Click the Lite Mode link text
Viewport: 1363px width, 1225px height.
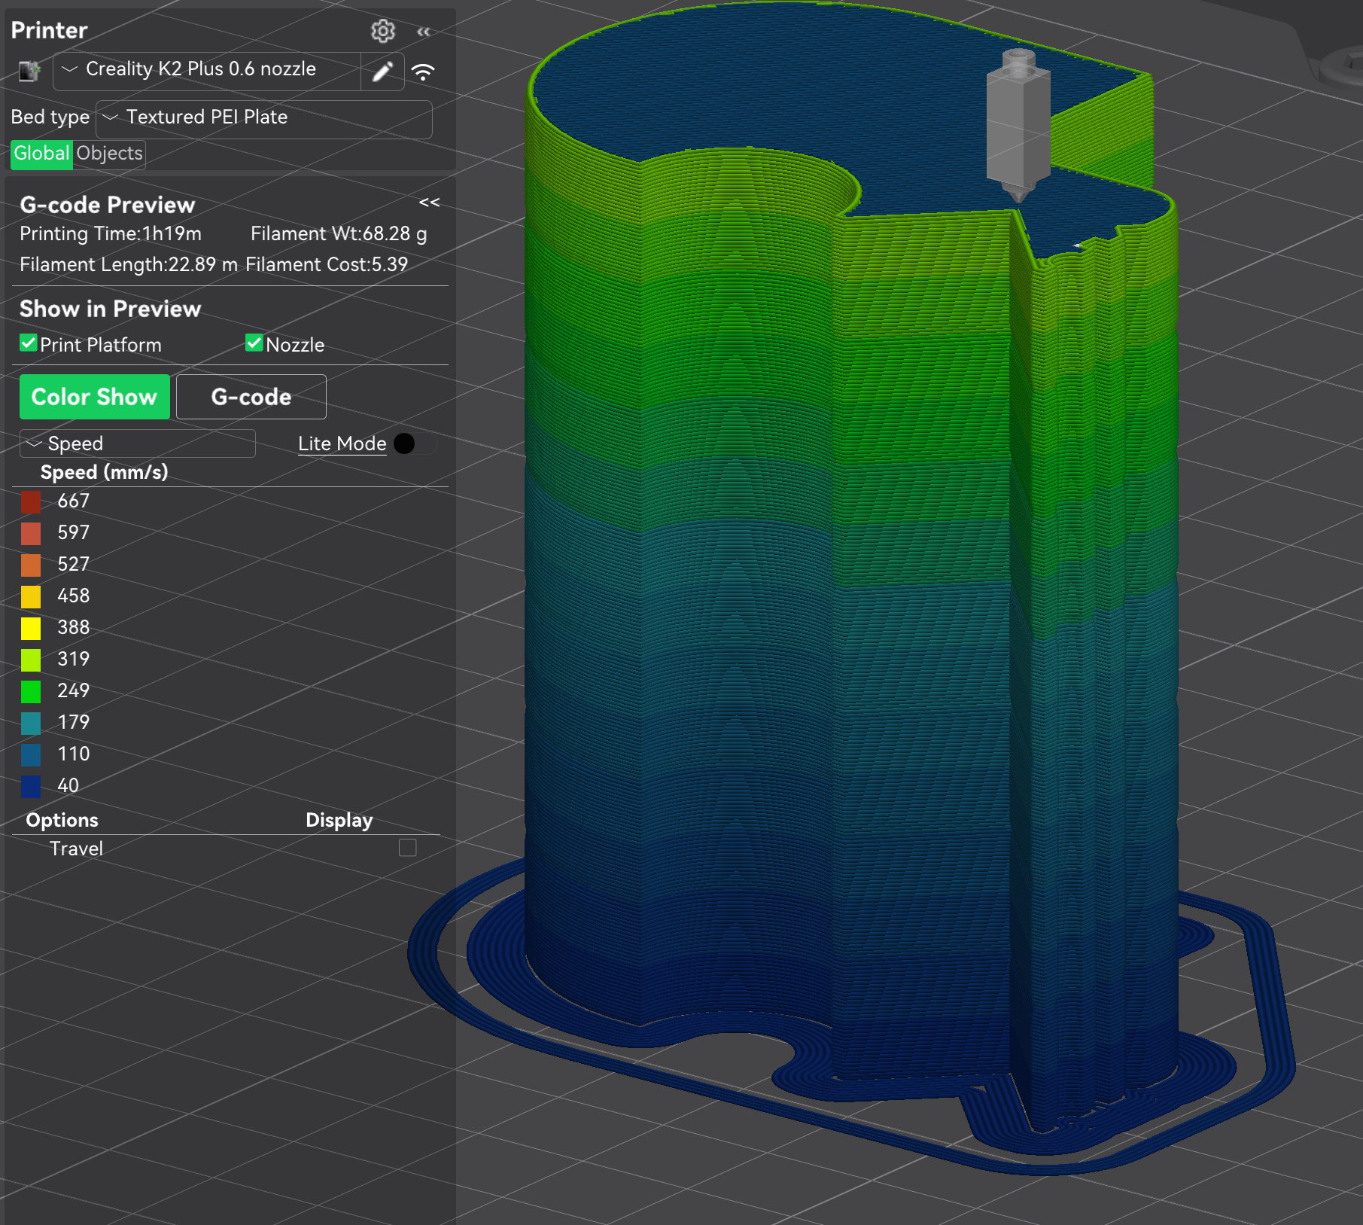tap(342, 443)
